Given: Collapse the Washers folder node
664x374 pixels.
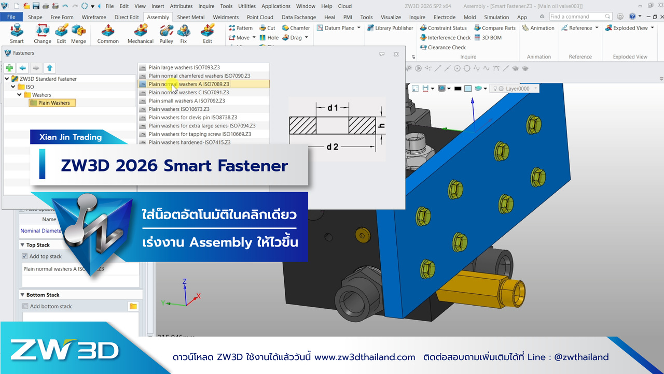Looking at the screenshot, I should 19,95.
